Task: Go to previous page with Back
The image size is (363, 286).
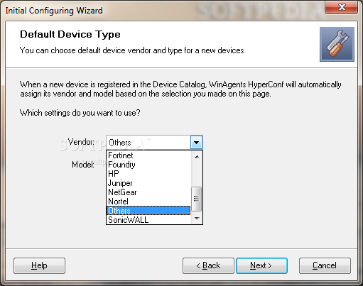Action: coord(208,265)
